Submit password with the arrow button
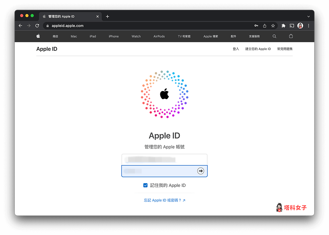329x235 pixels. (x=200, y=171)
